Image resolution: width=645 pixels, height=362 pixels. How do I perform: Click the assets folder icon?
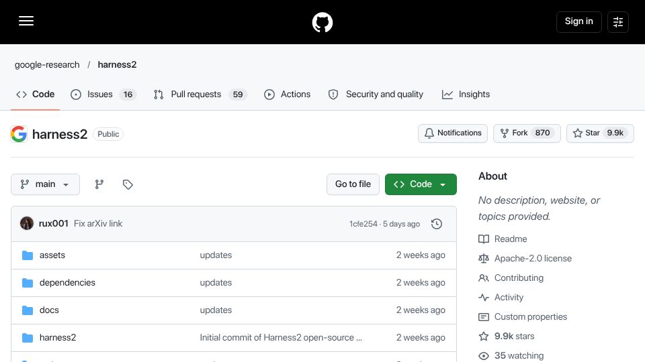pyautogui.click(x=28, y=255)
